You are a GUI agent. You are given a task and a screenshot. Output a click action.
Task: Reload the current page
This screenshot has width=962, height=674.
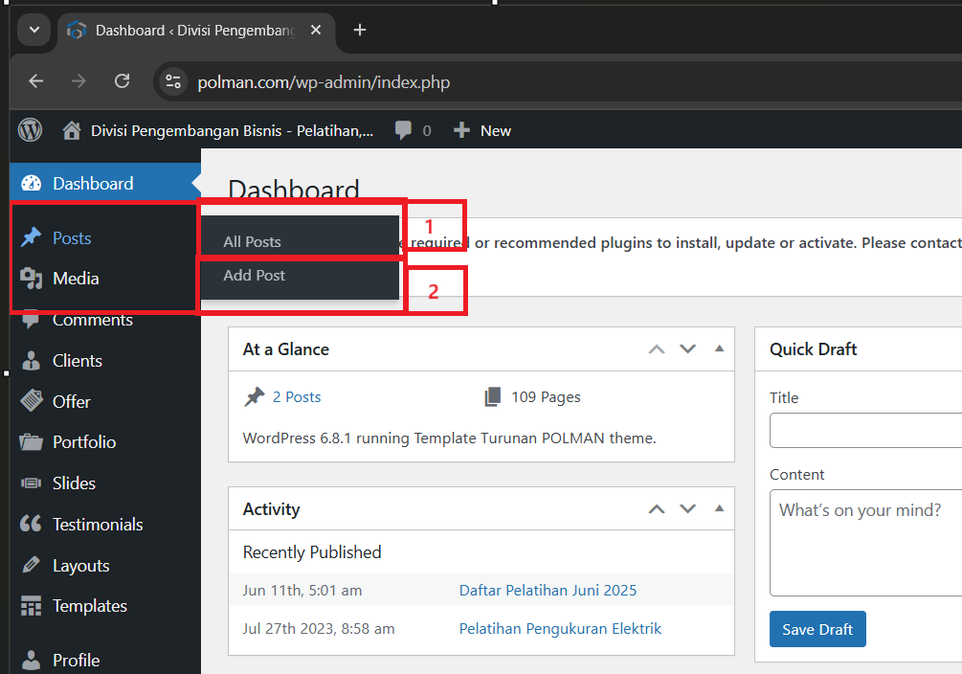click(x=123, y=81)
